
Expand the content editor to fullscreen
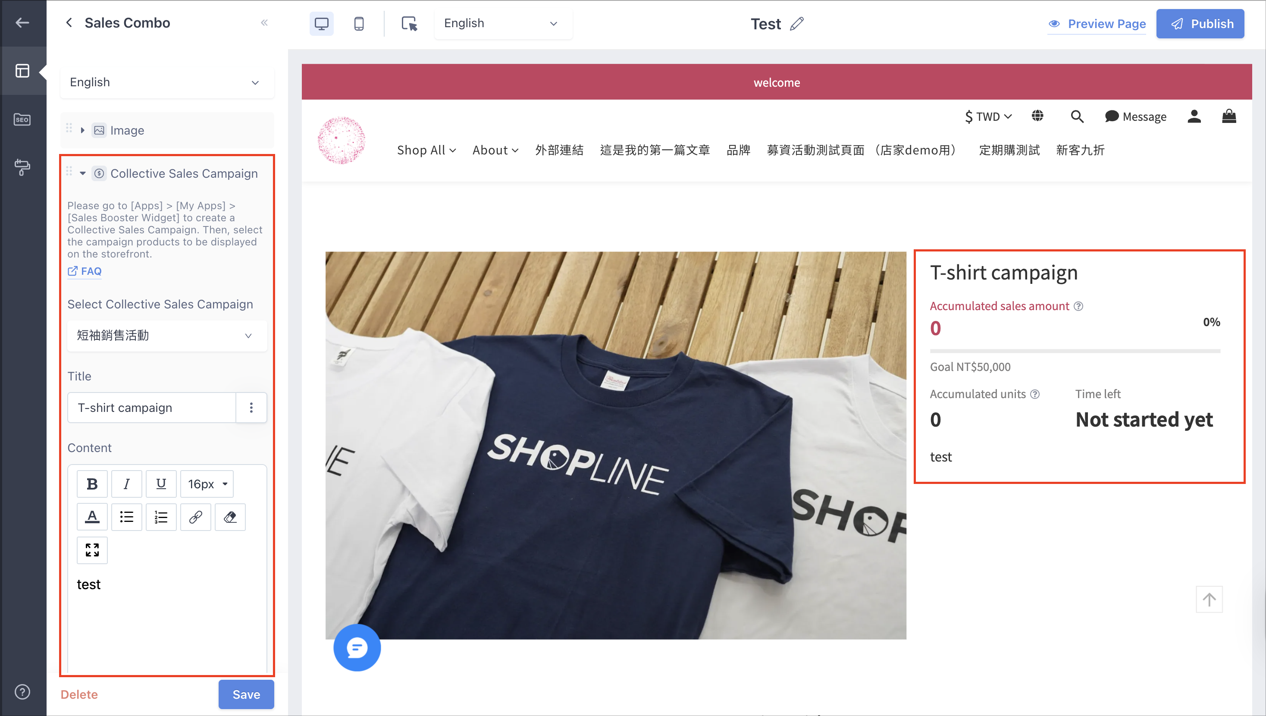coord(92,550)
